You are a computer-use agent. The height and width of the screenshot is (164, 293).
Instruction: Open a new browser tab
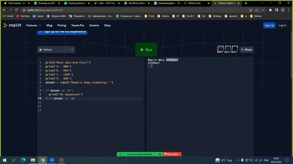246,3
